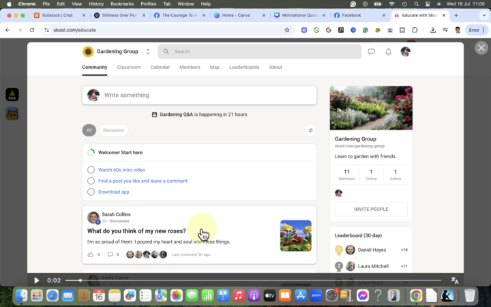Open post What do you think of my new roses?
This screenshot has height=307, width=491.
pos(136,231)
